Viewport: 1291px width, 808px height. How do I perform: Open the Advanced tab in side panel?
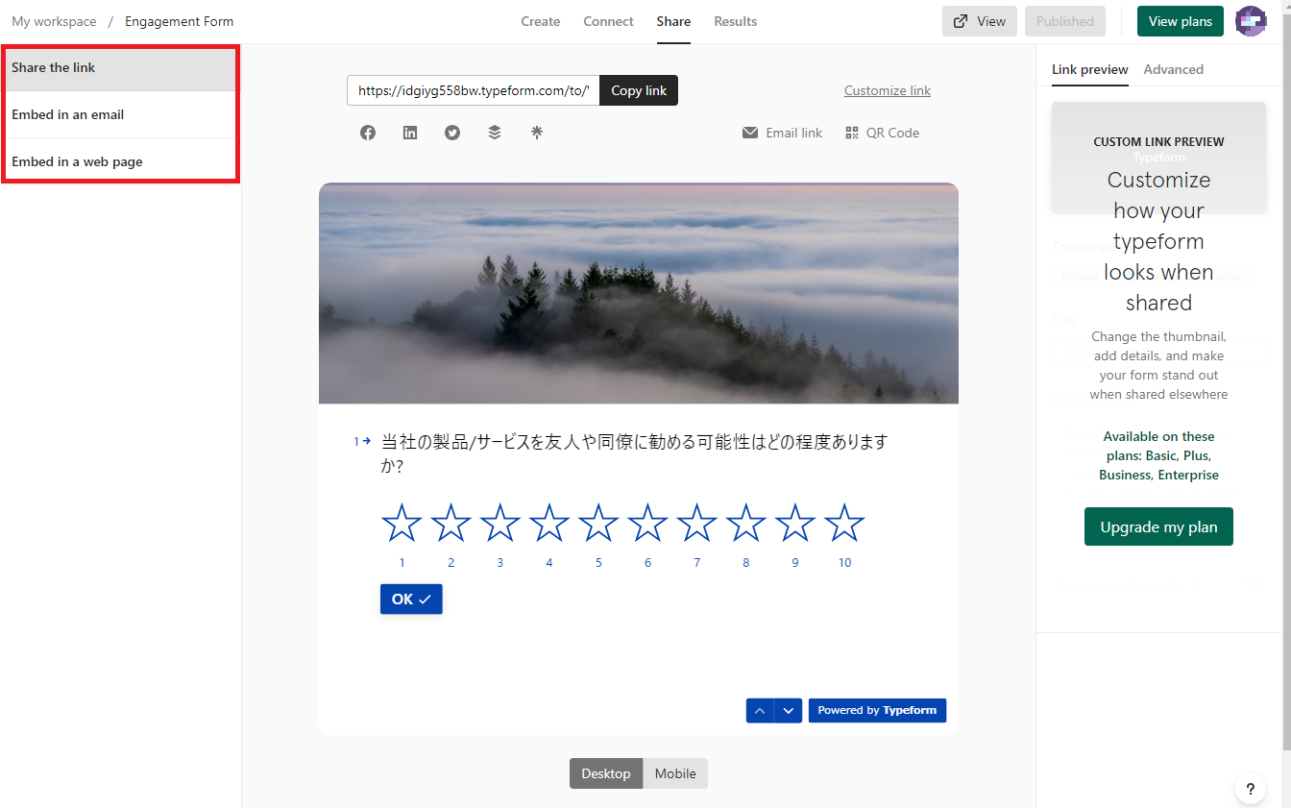[x=1173, y=69]
